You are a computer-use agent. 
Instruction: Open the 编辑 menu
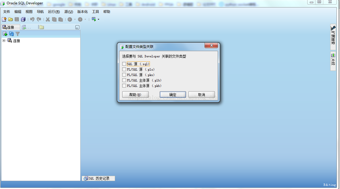click(18, 12)
